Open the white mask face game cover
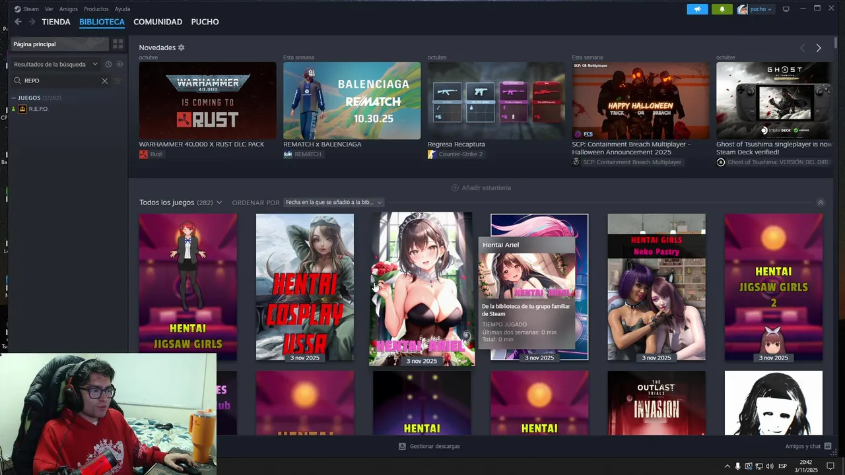This screenshot has width=845, height=475. [x=774, y=403]
